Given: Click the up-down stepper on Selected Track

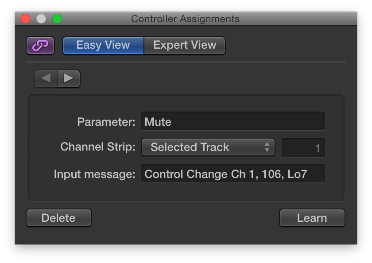Looking at the screenshot, I should pos(267,147).
